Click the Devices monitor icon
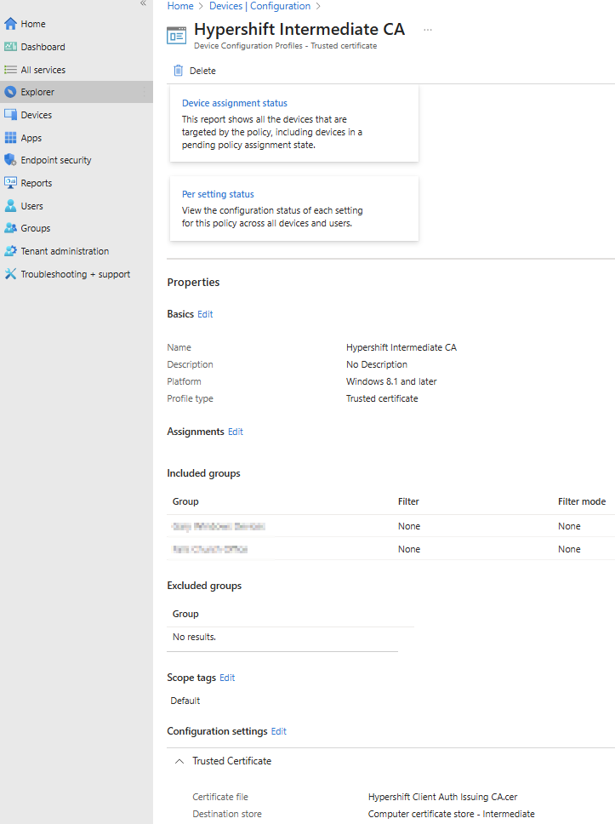Image resolution: width=615 pixels, height=824 pixels. pyautogui.click(x=10, y=115)
